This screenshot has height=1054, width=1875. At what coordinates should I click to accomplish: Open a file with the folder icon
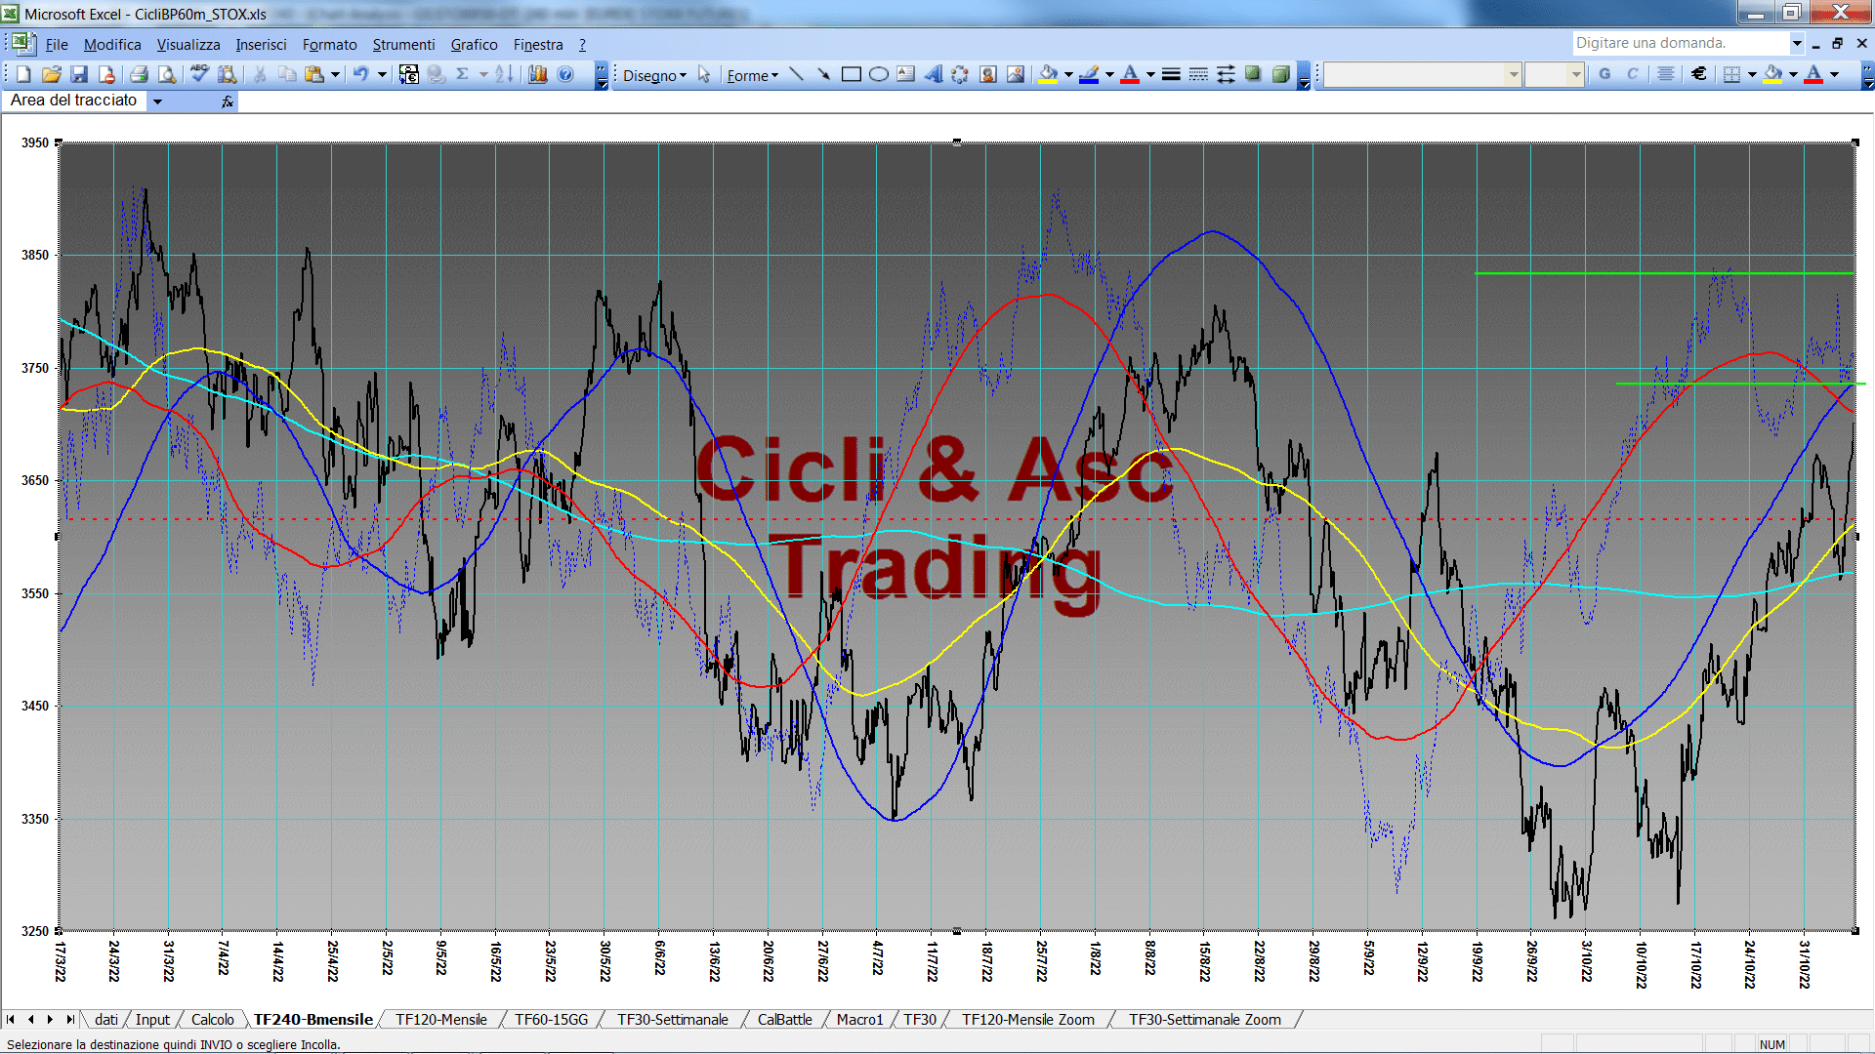pos(52,74)
